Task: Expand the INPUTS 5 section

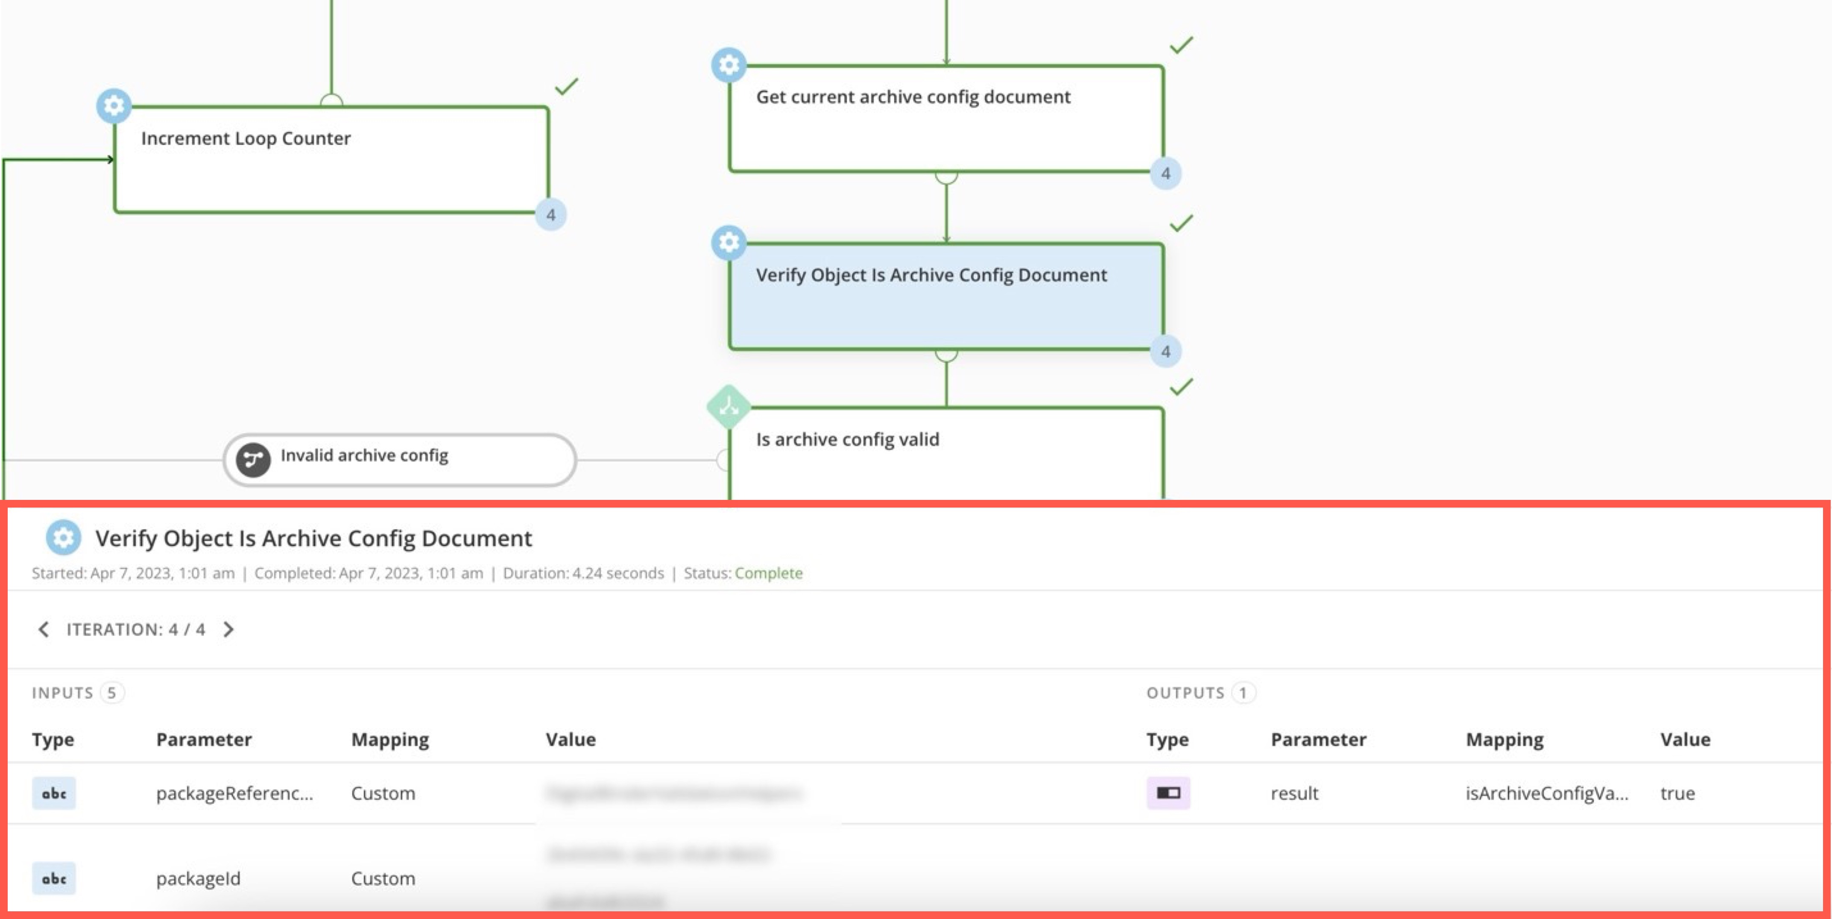Action: (x=78, y=692)
